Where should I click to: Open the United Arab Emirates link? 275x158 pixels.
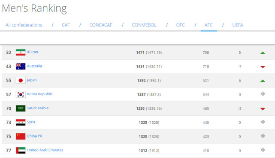45,150
